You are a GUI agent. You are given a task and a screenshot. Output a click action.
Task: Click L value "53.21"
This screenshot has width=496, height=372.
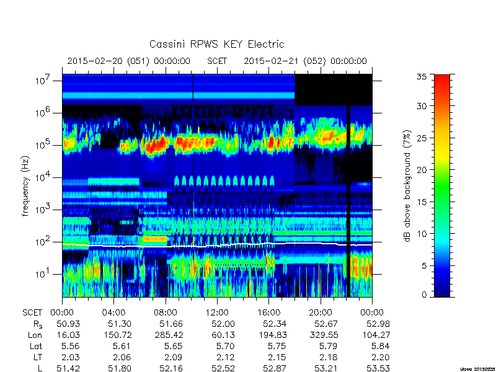326,368
